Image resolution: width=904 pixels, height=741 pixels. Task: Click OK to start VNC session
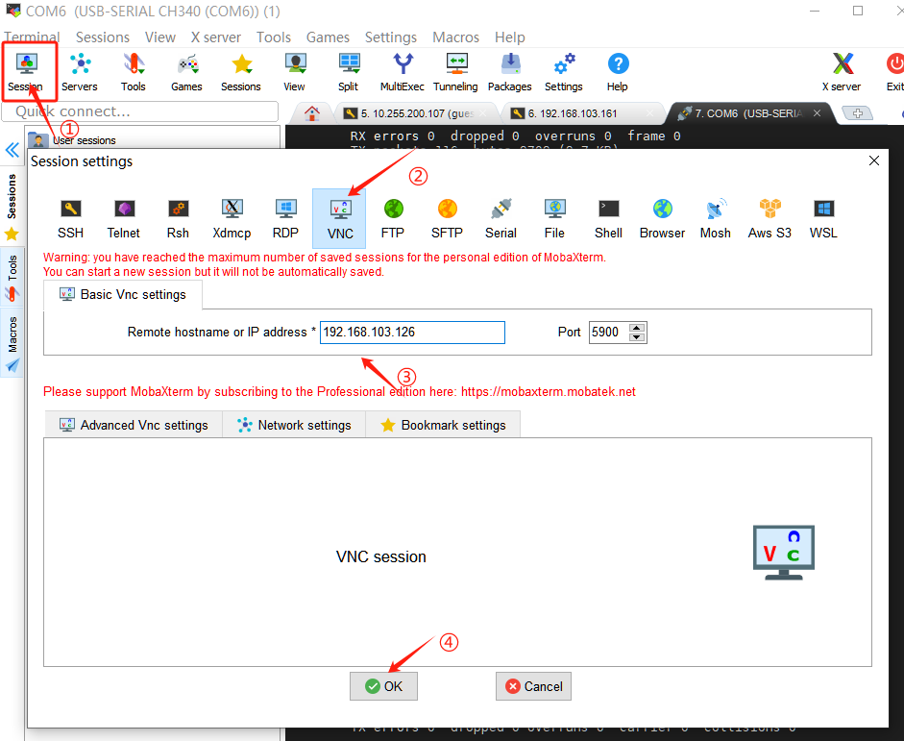click(x=383, y=686)
